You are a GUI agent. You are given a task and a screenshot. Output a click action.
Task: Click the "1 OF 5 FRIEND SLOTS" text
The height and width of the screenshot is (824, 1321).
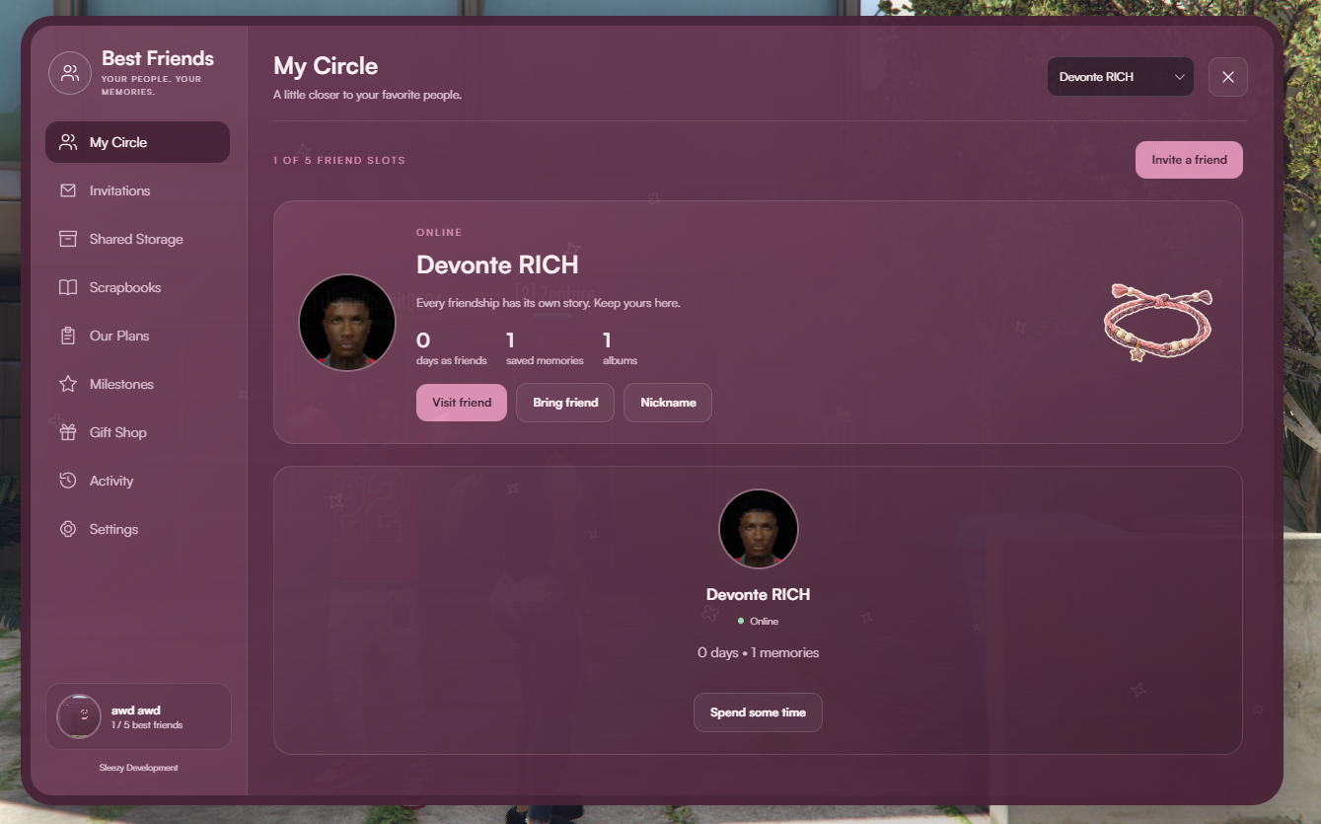(x=339, y=160)
